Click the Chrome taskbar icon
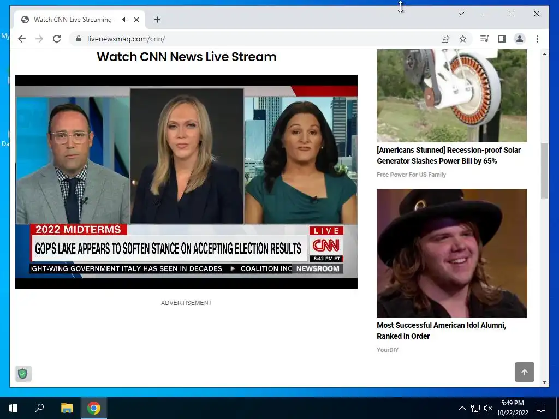Image resolution: width=559 pixels, height=419 pixels. point(94,408)
